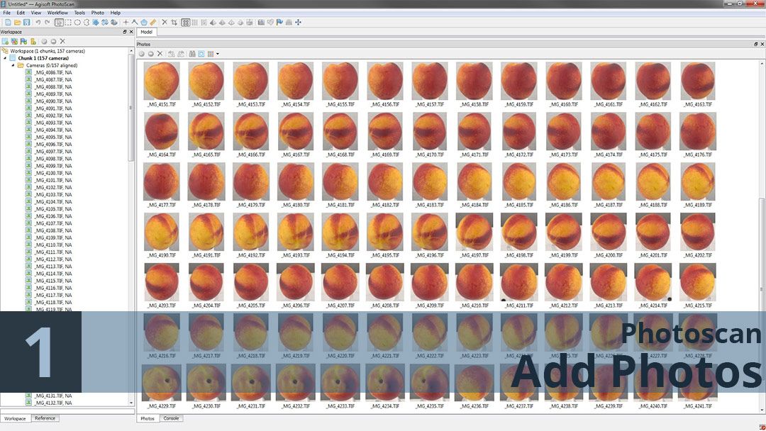Image resolution: width=766 pixels, height=431 pixels.
Task: Close the Photos pane
Action: click(x=762, y=44)
